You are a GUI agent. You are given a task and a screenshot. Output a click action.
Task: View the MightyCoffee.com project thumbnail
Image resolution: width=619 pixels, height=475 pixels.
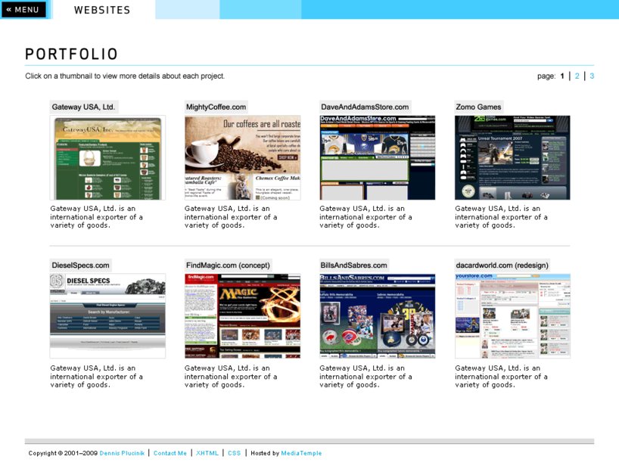coord(242,157)
